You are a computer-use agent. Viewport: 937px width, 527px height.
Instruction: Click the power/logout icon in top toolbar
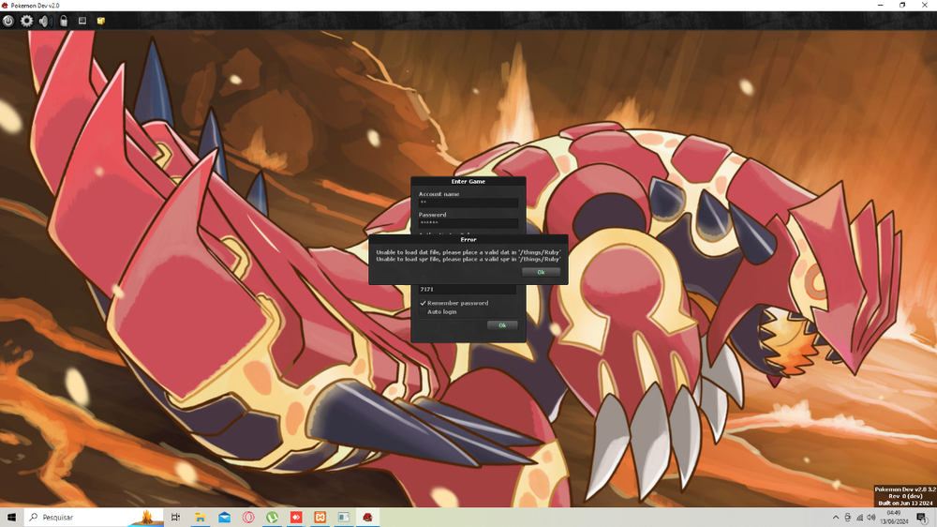[8, 21]
